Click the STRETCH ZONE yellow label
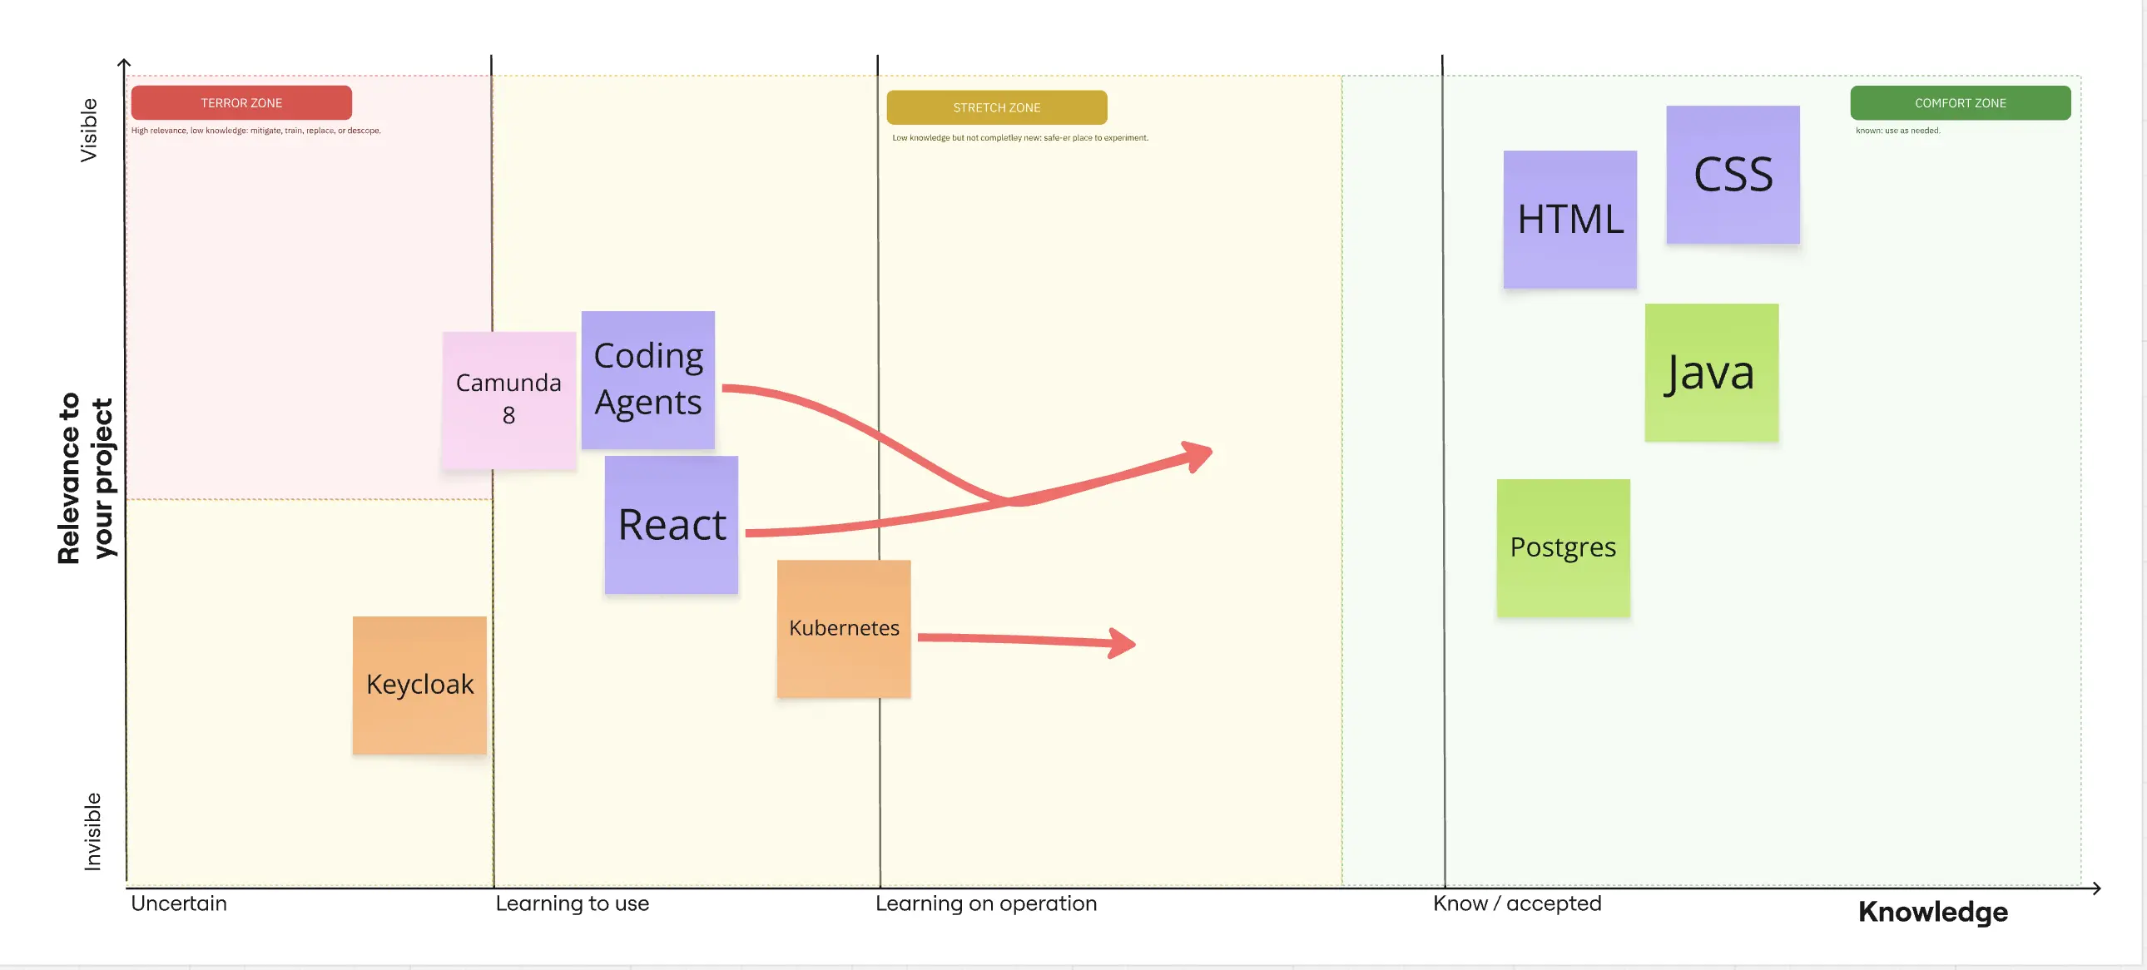 pos(997,107)
